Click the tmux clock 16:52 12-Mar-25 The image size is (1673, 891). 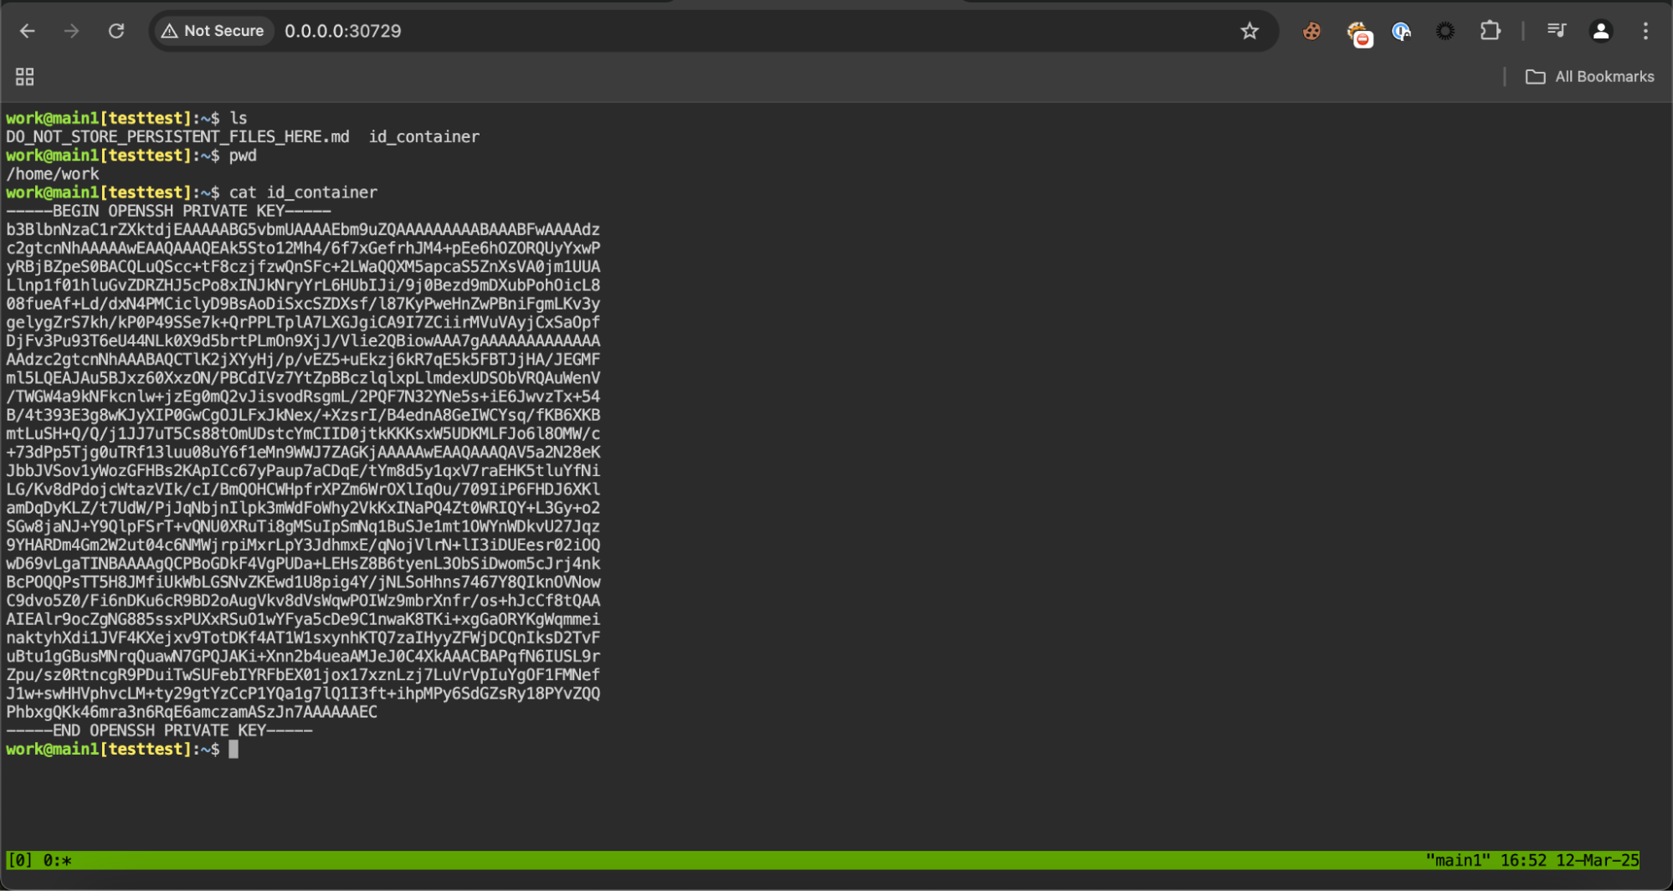1569,860
